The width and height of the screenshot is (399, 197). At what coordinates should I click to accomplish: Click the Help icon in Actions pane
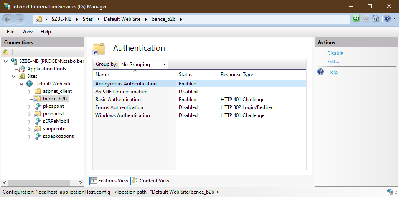321,72
